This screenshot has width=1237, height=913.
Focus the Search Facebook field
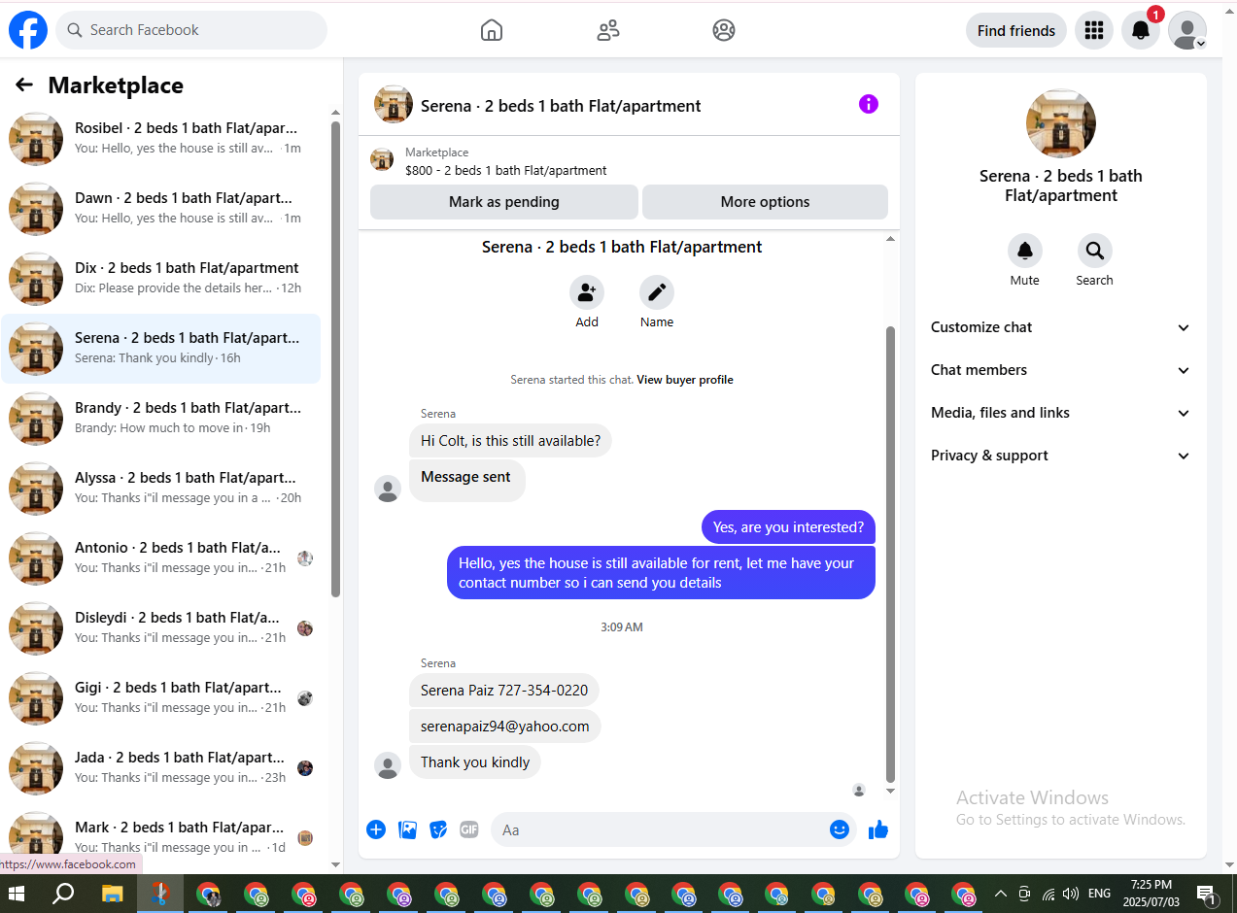191,30
